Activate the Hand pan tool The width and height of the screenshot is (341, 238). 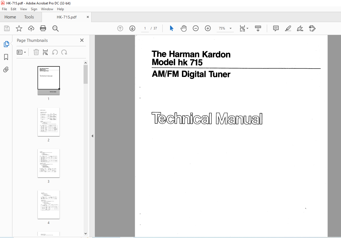coord(184,28)
